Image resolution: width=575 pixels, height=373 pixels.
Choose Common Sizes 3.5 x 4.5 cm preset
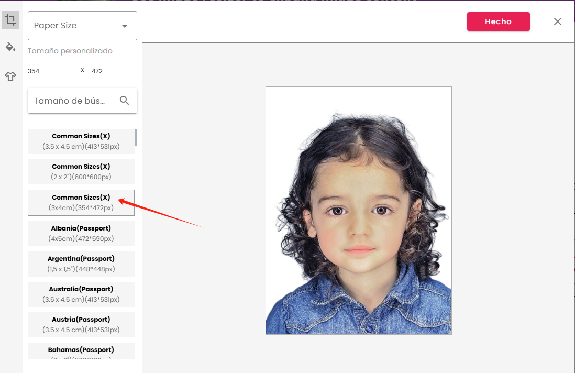pos(81,141)
